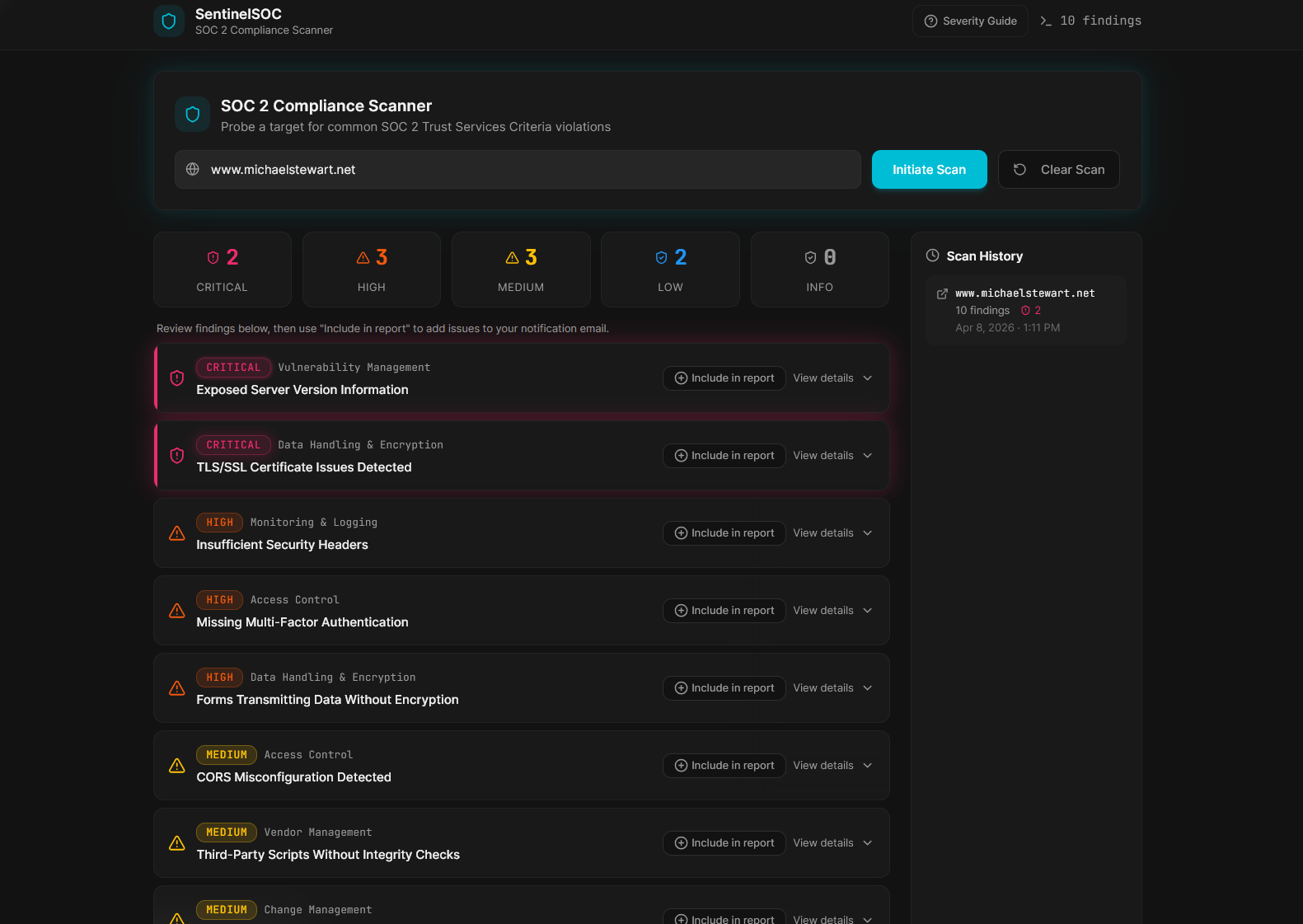Toggle Include in report for Third-Party Scripts finding

click(x=724, y=843)
